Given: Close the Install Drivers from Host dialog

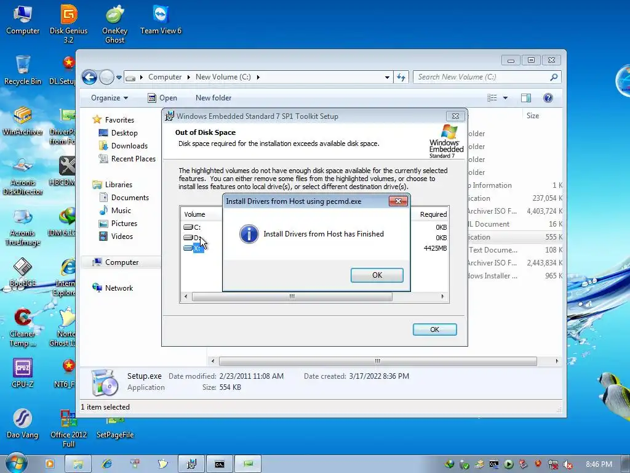Looking at the screenshot, I should [398, 201].
